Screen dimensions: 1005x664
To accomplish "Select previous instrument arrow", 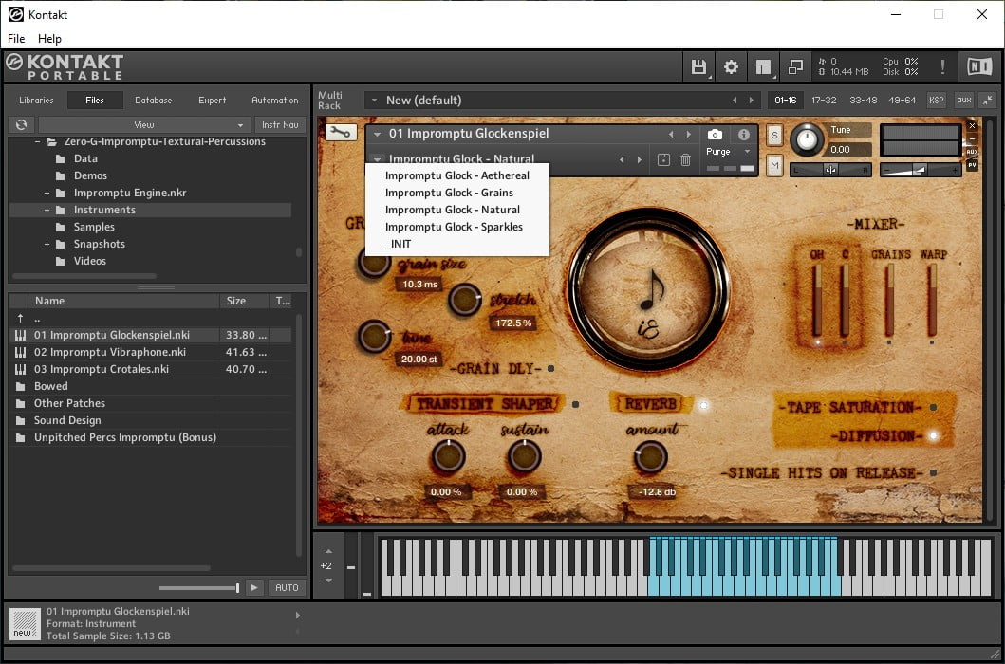I will click(x=671, y=135).
